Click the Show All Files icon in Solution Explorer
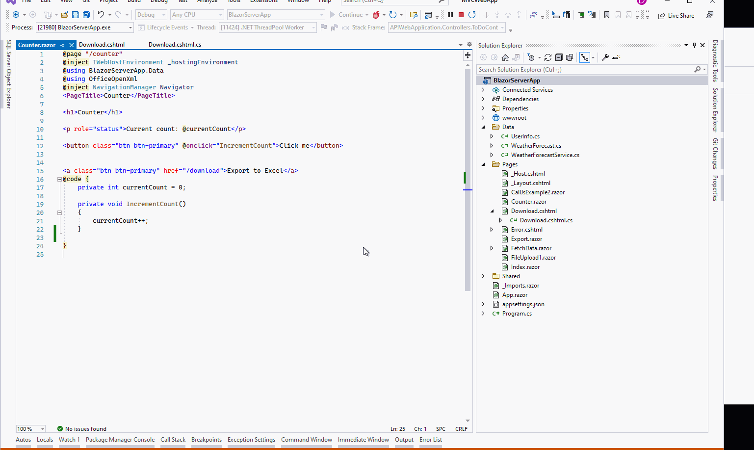The image size is (754, 450). tap(570, 57)
